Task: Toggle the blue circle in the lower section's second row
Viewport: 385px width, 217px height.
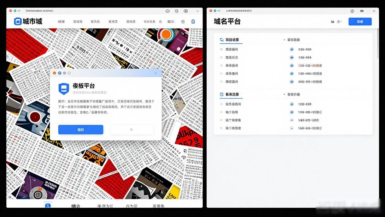Action: pyautogui.click(x=292, y=112)
